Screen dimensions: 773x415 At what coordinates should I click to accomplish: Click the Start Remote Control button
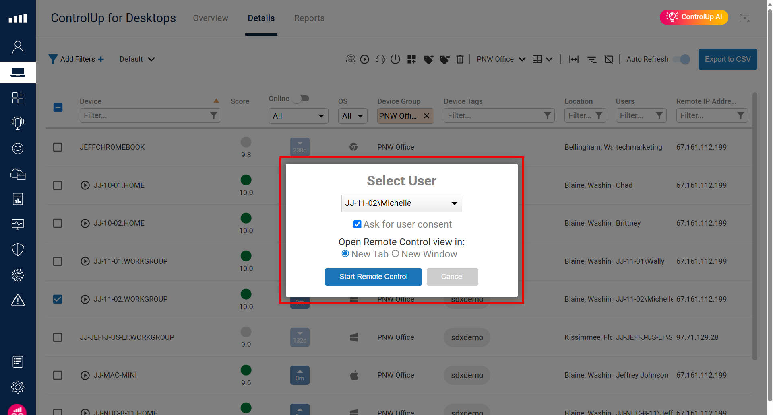click(x=373, y=277)
